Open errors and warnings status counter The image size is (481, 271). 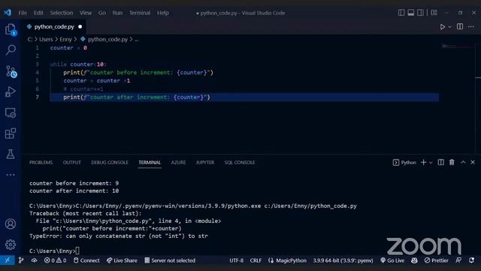point(55,260)
